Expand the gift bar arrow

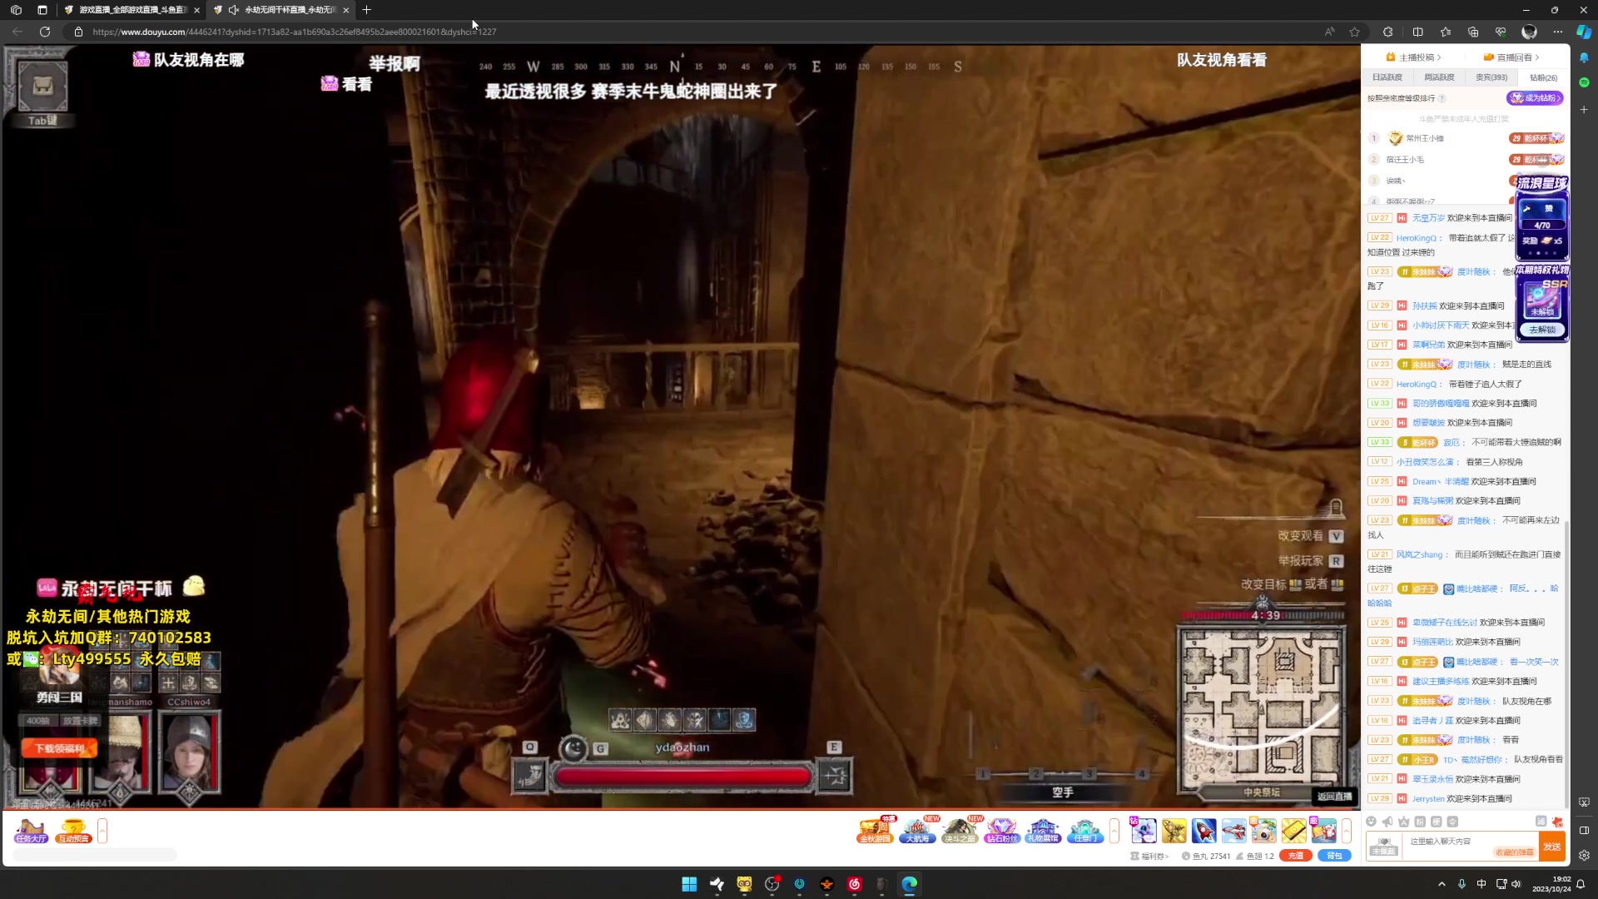click(1346, 831)
